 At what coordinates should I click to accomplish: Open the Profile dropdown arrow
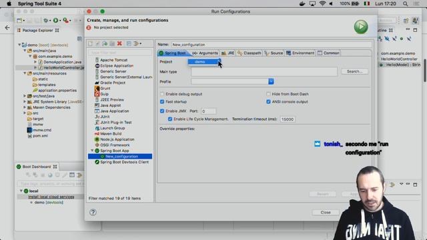click(x=271, y=81)
